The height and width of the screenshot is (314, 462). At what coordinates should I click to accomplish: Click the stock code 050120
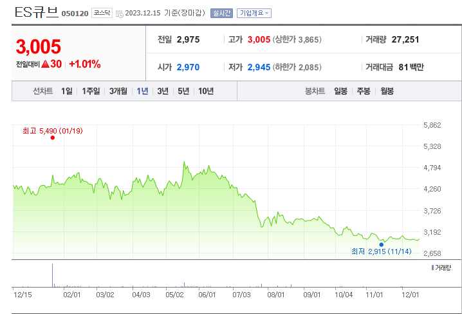click(75, 14)
